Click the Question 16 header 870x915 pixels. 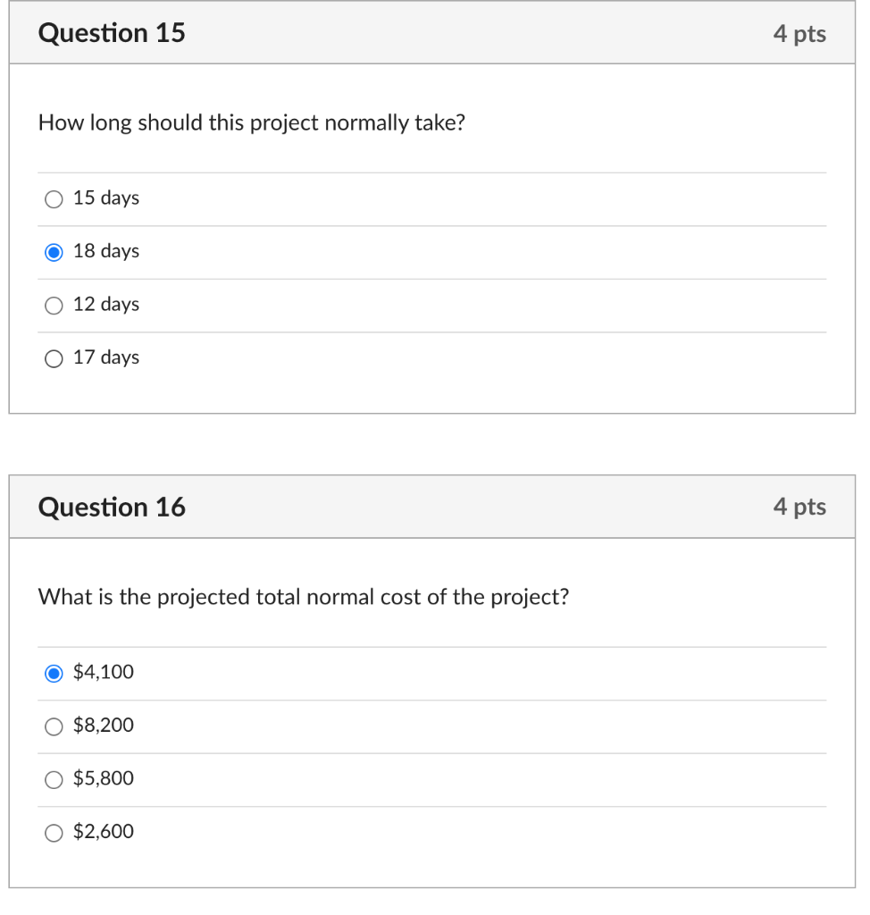coord(112,506)
